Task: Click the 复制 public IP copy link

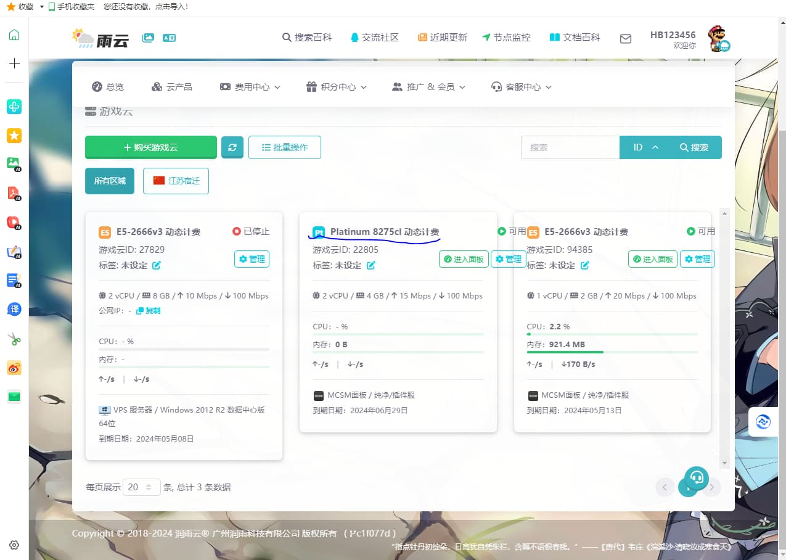Action: pos(149,311)
